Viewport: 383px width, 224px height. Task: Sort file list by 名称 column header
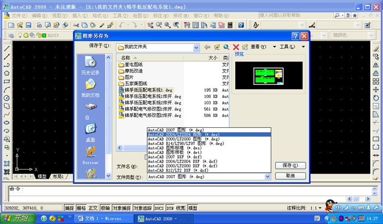click(150, 58)
